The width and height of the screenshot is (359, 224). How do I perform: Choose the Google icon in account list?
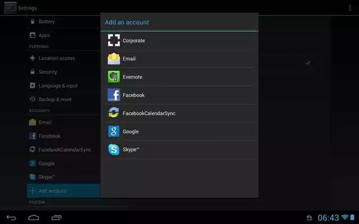click(x=114, y=132)
